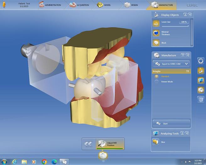
Task: Open Windows Media Player from taskbar
Action: coord(34,162)
